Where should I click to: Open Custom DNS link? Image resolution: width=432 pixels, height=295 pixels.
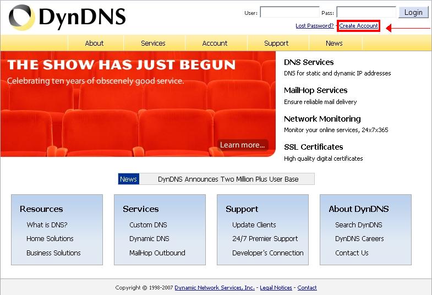pos(148,225)
